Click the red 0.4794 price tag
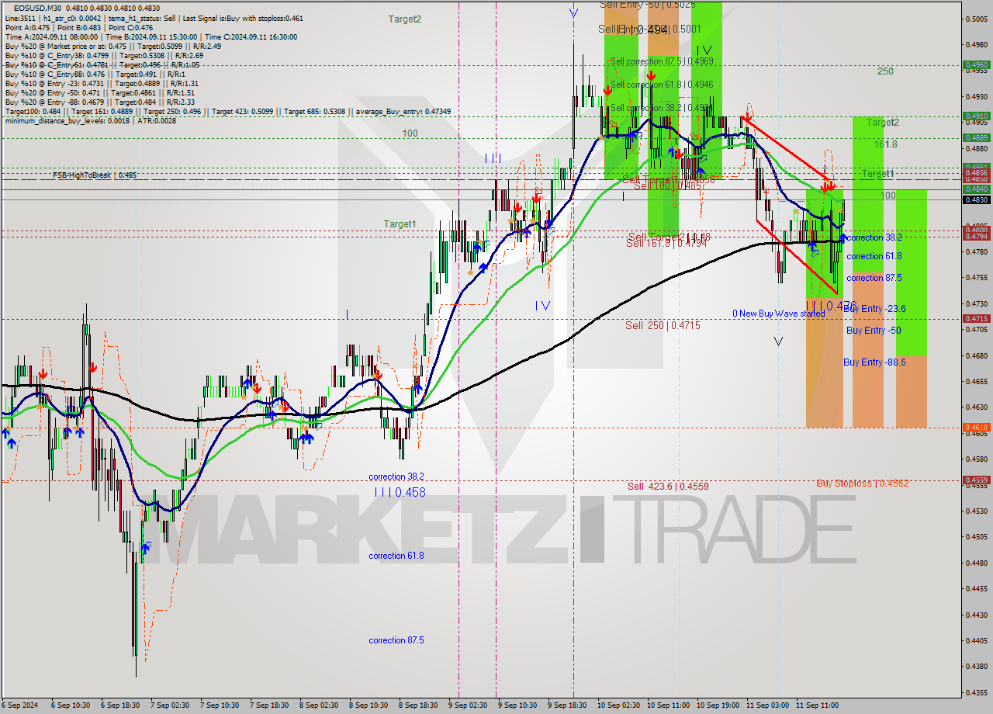The height and width of the screenshot is (714, 993). click(x=976, y=236)
